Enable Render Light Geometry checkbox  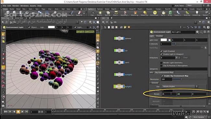click(x=161, y=63)
